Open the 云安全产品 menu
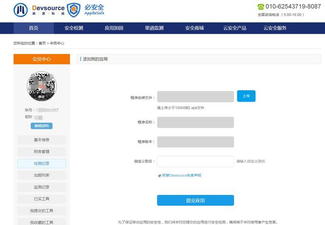This screenshot has width=325, height=225. (234, 28)
